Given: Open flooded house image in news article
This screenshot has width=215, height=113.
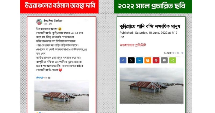Looking at the screenshot, I should point(152,86).
